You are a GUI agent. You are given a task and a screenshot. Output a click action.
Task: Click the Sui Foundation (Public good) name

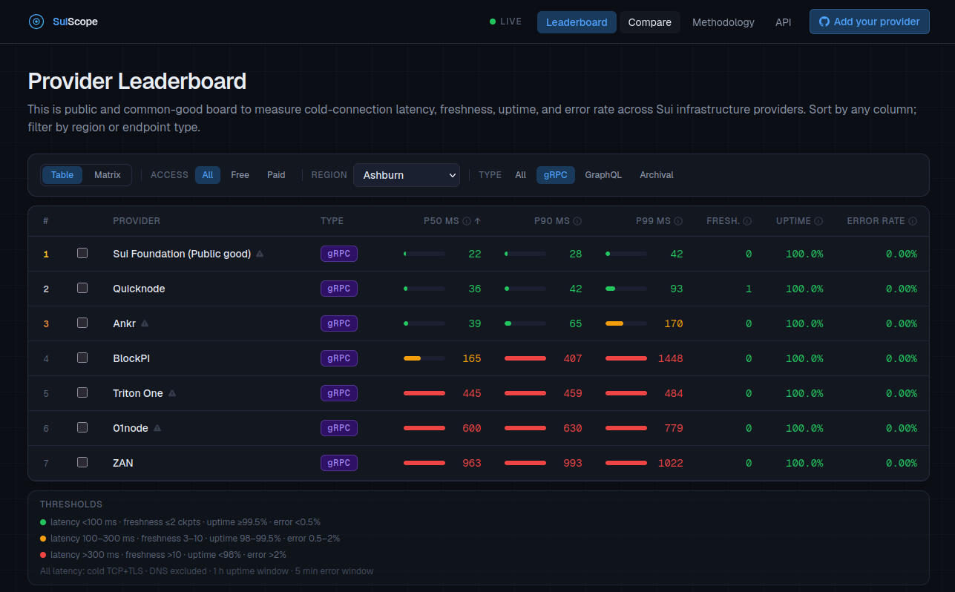(182, 254)
